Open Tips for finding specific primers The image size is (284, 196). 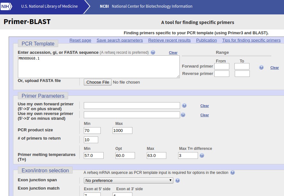click(x=251, y=40)
